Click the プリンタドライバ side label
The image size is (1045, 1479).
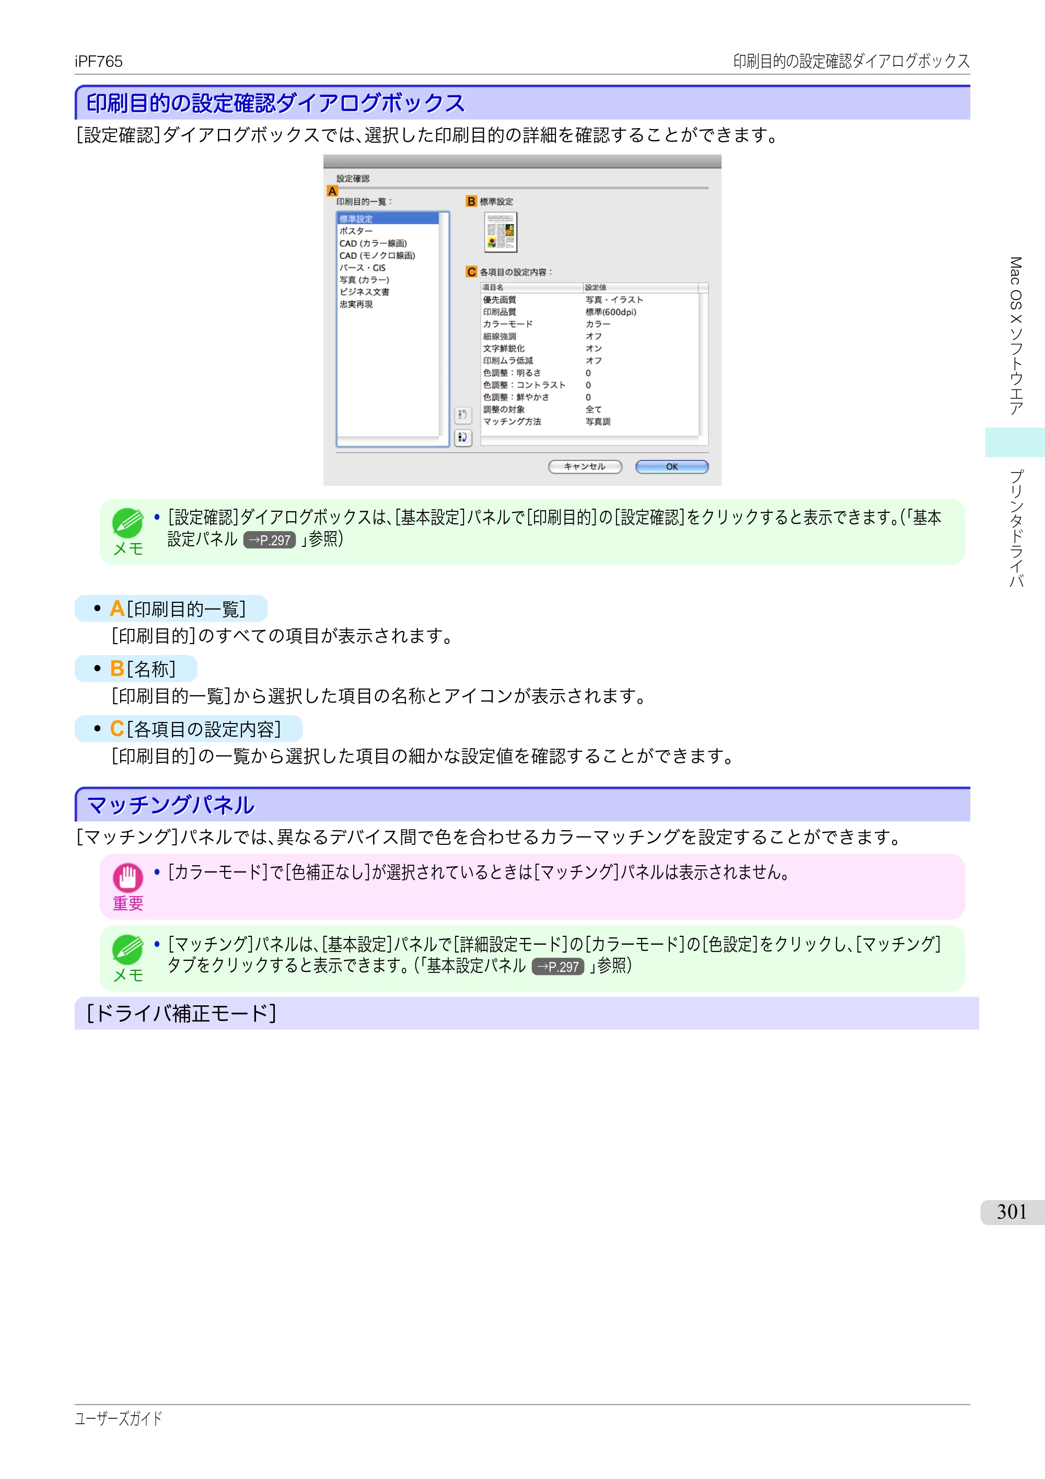1015,528
